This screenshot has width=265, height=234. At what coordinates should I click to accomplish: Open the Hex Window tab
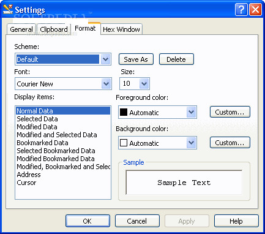[121, 29]
